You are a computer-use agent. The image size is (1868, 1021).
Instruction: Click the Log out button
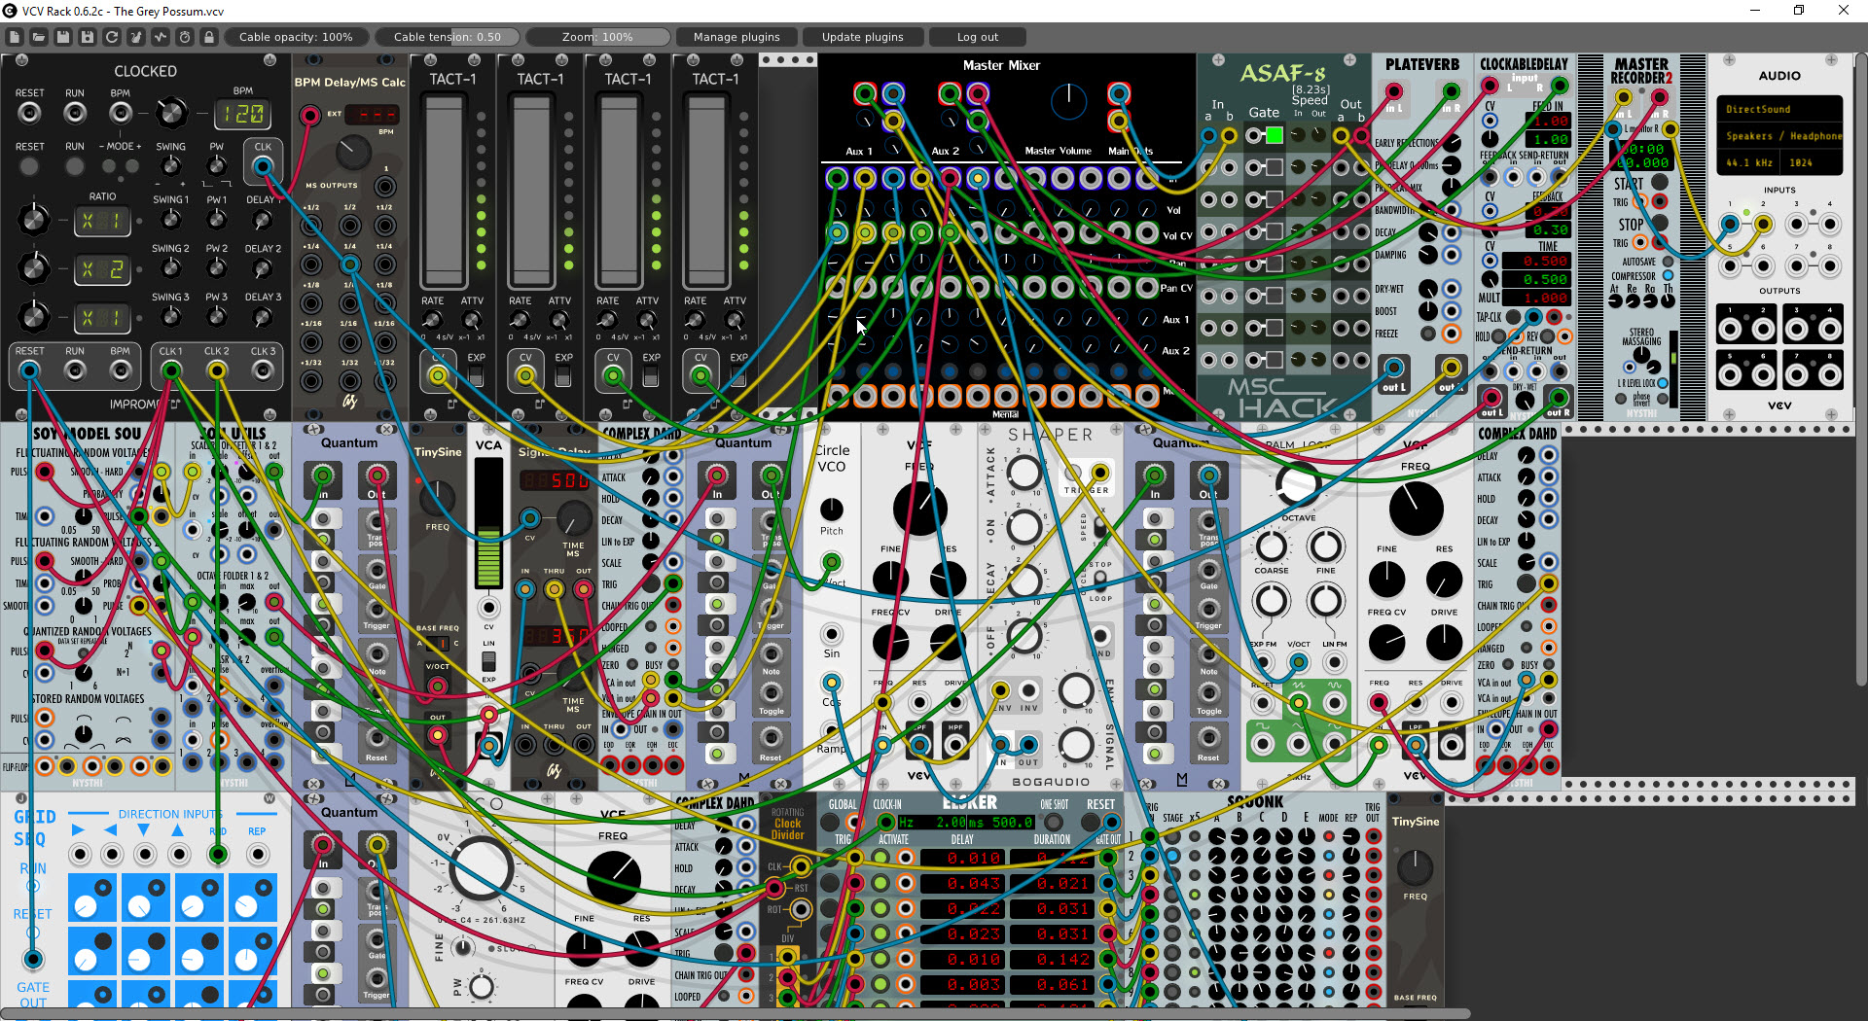click(978, 37)
